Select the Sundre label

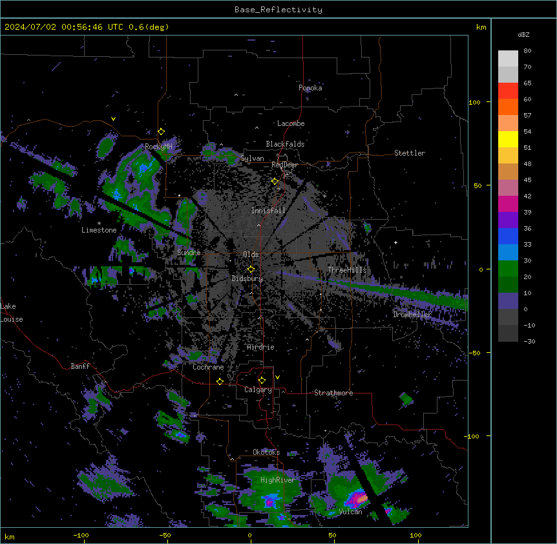tap(189, 253)
